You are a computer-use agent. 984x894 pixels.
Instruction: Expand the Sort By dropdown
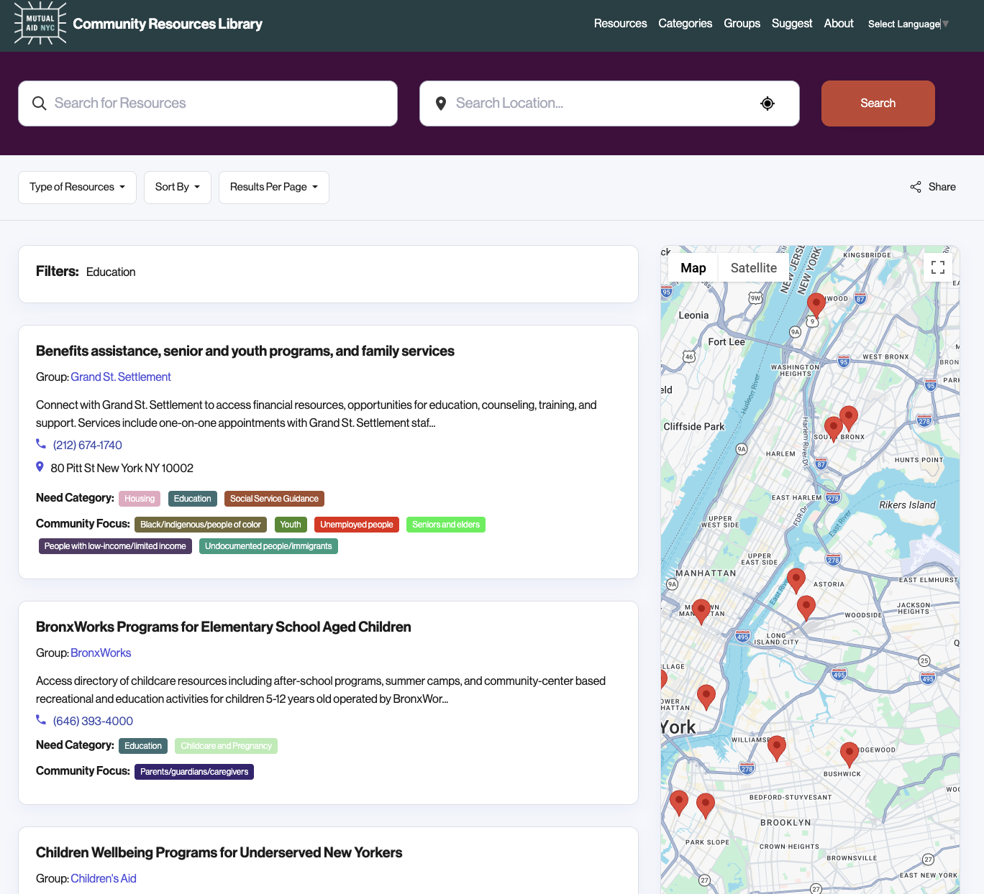tap(178, 188)
